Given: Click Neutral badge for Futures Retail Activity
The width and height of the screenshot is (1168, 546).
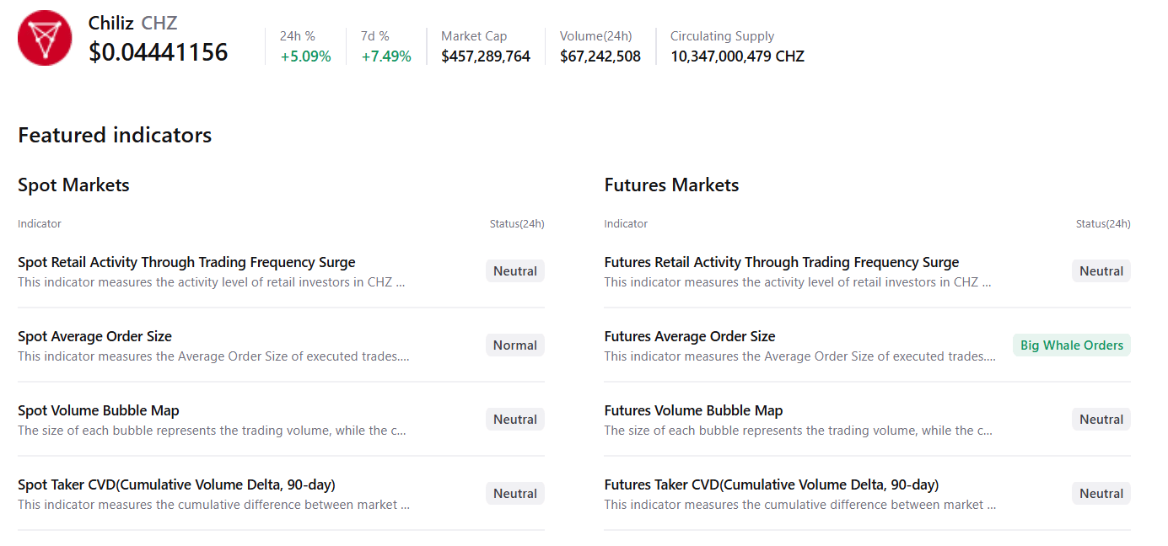Looking at the screenshot, I should (x=1101, y=271).
